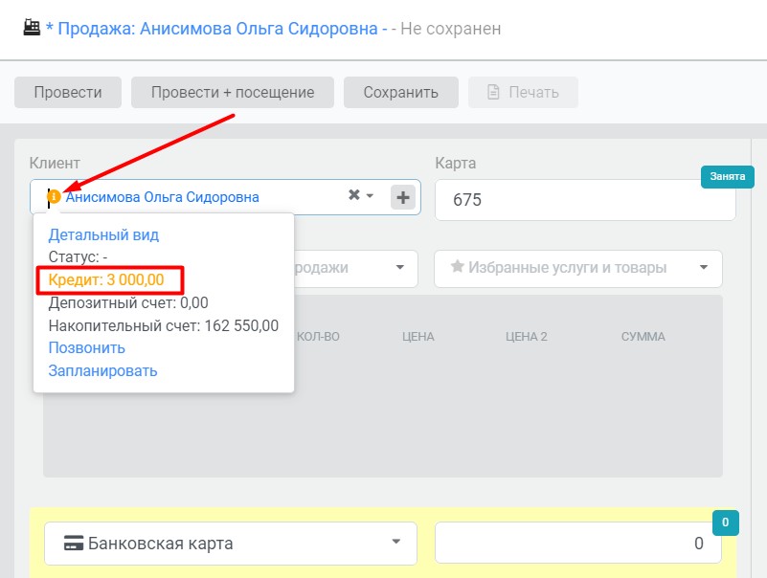Click the ЦЕНА column header
This screenshot has width=767, height=578.
(418, 337)
